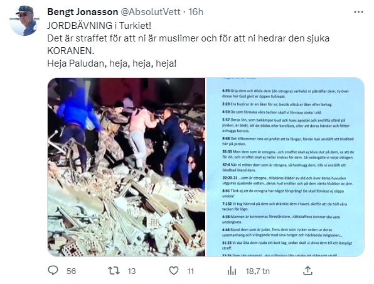Viewport: 374px width, 284px height.
Task: Open view analytics bar chart icon
Action: pos(232,271)
